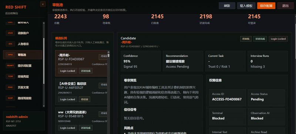Viewport: 296px width, 134px height.
Task: Click 访谈完成 tag on -周升彬- card
Action: tap(86, 71)
